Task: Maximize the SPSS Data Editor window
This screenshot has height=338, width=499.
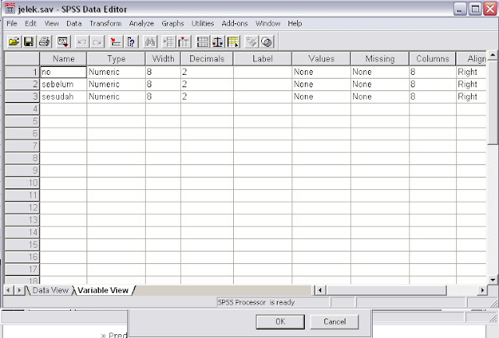Action: click(476, 9)
